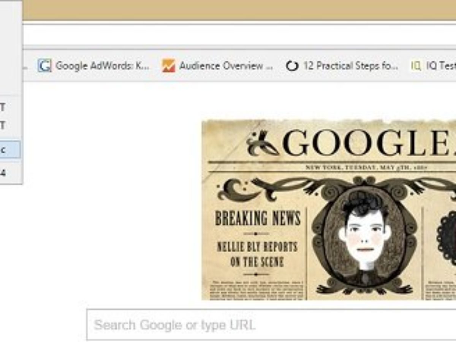Click the bird ornament beside the GOOGLE masthead
This screenshot has width=456, height=342.
(x=262, y=144)
